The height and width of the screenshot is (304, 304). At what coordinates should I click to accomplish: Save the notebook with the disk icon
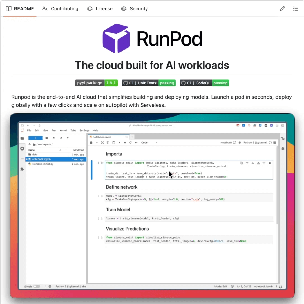[x=91, y=142]
